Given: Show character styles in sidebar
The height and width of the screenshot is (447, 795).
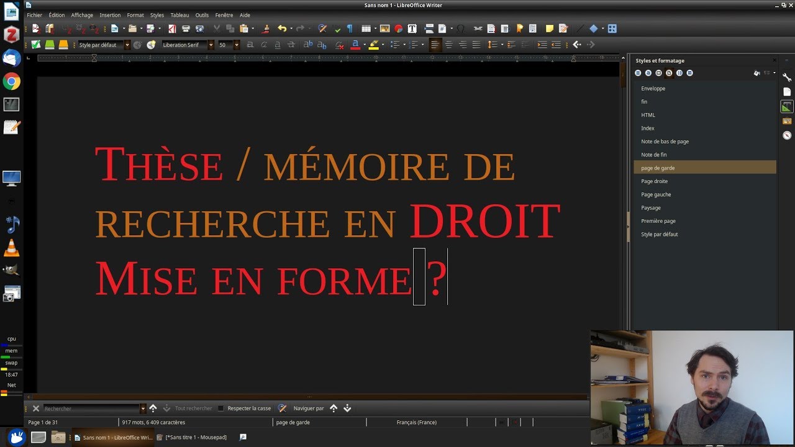Looking at the screenshot, I should click(x=648, y=73).
